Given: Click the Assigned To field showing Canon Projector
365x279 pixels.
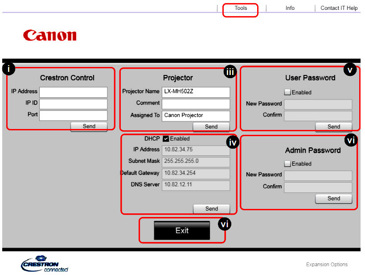Looking at the screenshot, I should tap(196, 115).
